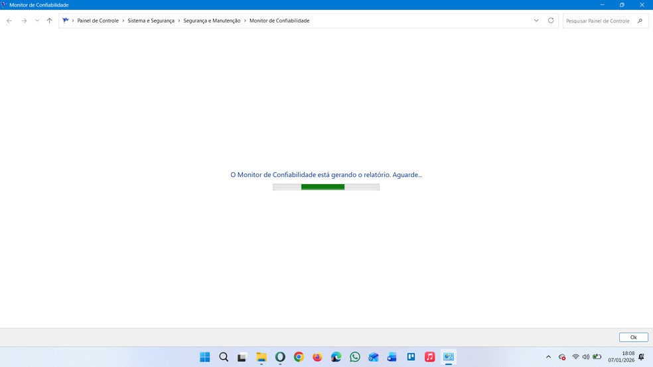Open Word from taskbar
Image resolution: width=653 pixels, height=367 pixels.
392,357
